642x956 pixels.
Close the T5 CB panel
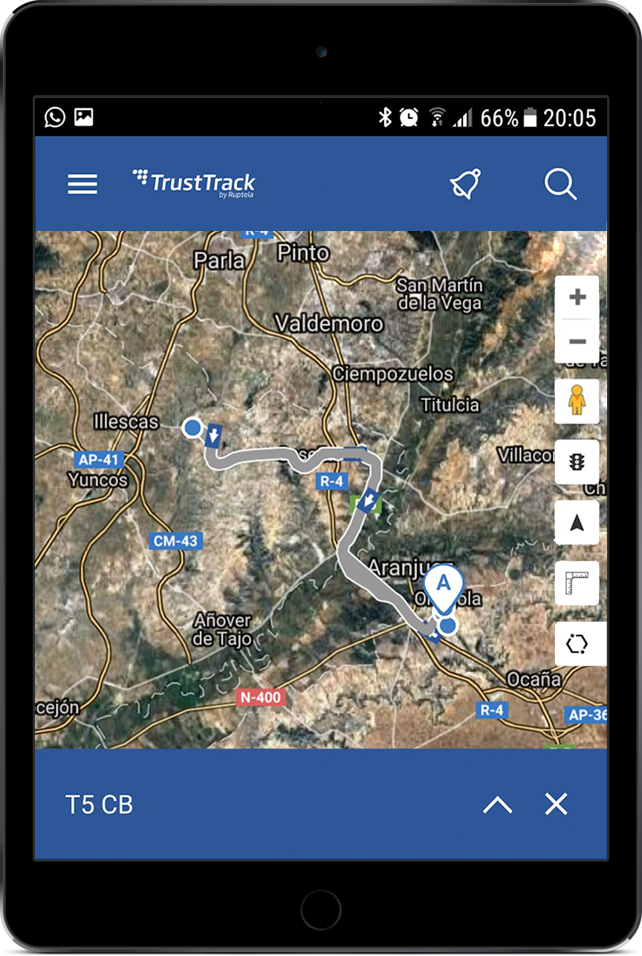coord(556,804)
